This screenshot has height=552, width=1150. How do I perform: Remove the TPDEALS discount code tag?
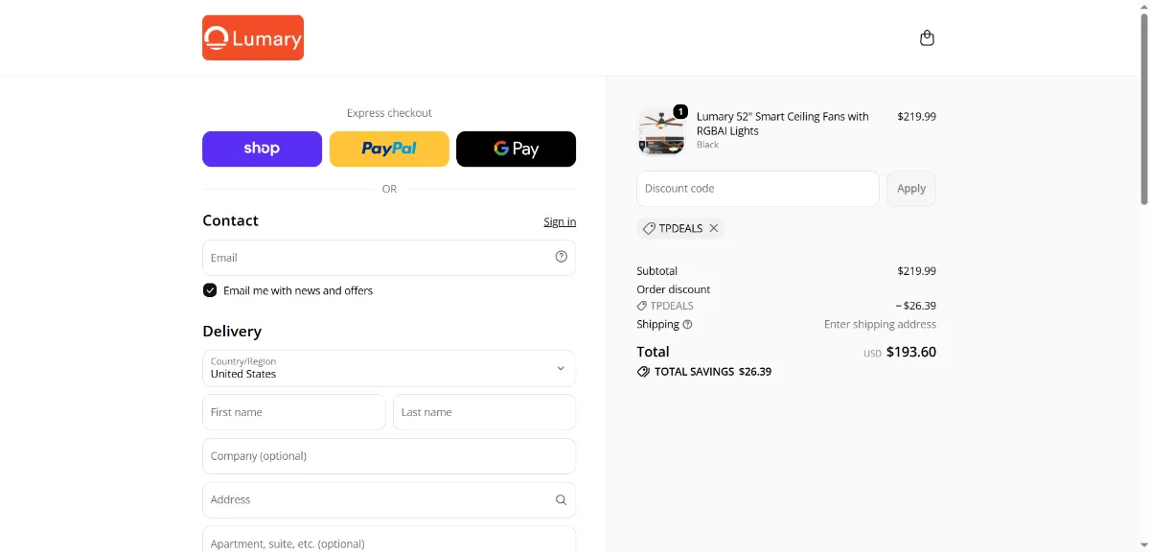[714, 228]
